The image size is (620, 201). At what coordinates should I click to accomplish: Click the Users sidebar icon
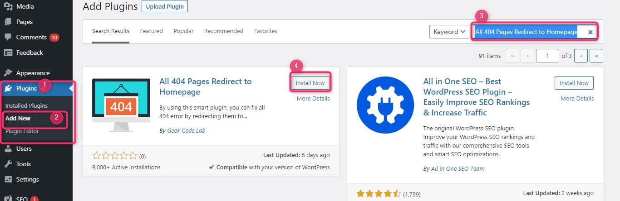[8, 148]
